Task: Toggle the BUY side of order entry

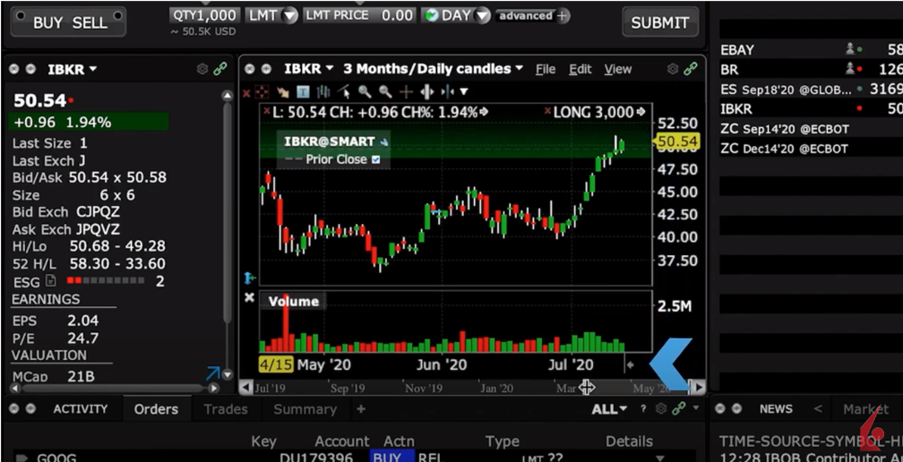Action: coord(47,22)
